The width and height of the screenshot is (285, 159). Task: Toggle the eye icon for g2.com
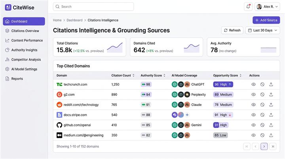(253, 95)
